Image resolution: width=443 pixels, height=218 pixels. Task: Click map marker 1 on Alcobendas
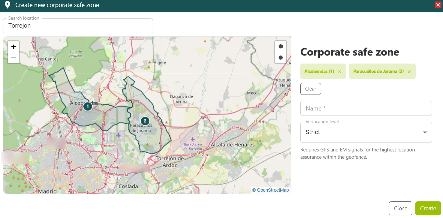pos(87,107)
